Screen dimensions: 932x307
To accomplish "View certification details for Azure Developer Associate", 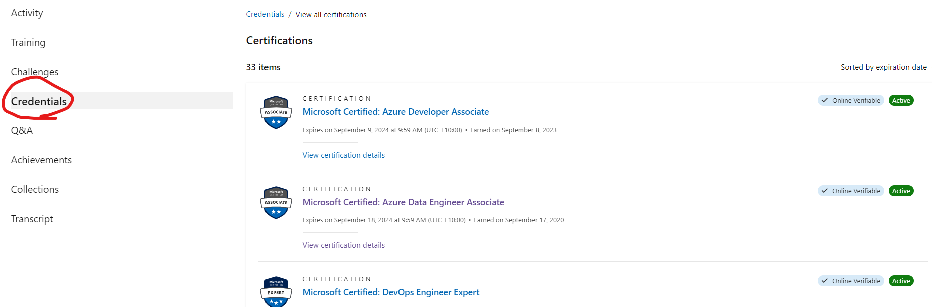I will point(343,155).
